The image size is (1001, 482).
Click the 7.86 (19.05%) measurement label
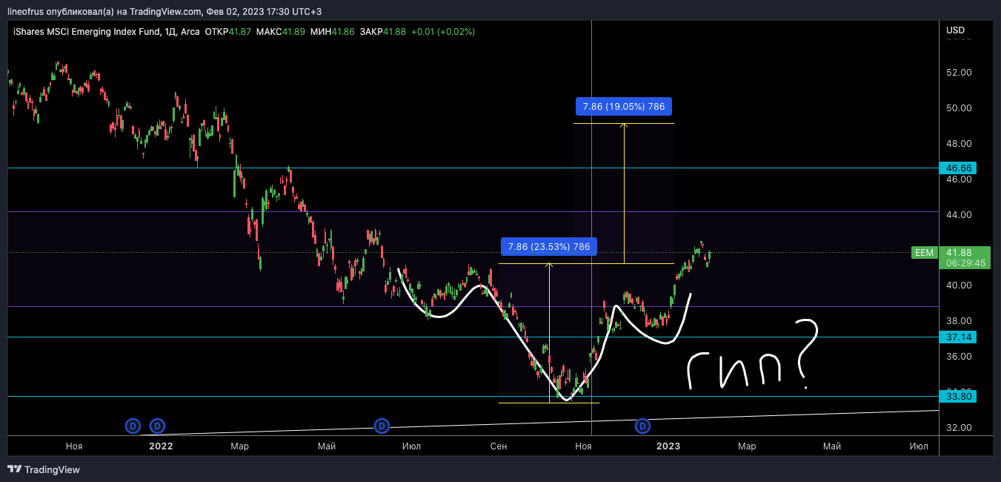click(x=624, y=107)
